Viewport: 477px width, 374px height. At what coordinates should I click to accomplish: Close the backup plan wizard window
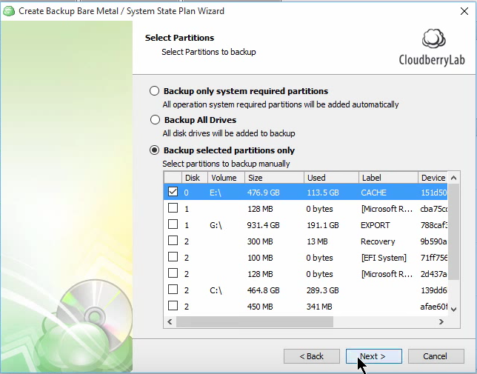tap(464, 11)
